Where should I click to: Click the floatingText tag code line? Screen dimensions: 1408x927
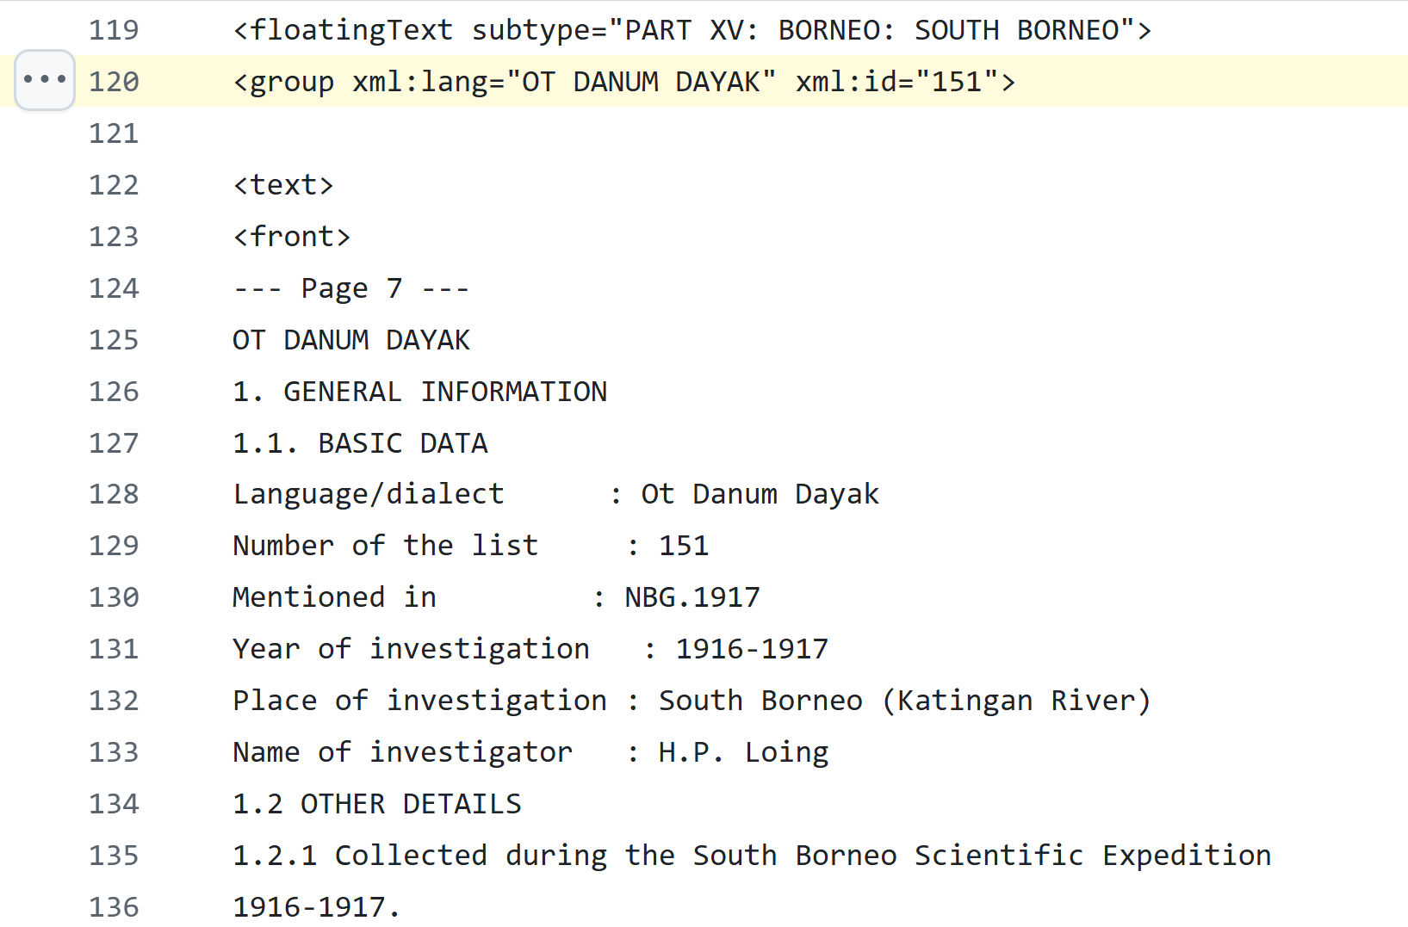tap(692, 30)
